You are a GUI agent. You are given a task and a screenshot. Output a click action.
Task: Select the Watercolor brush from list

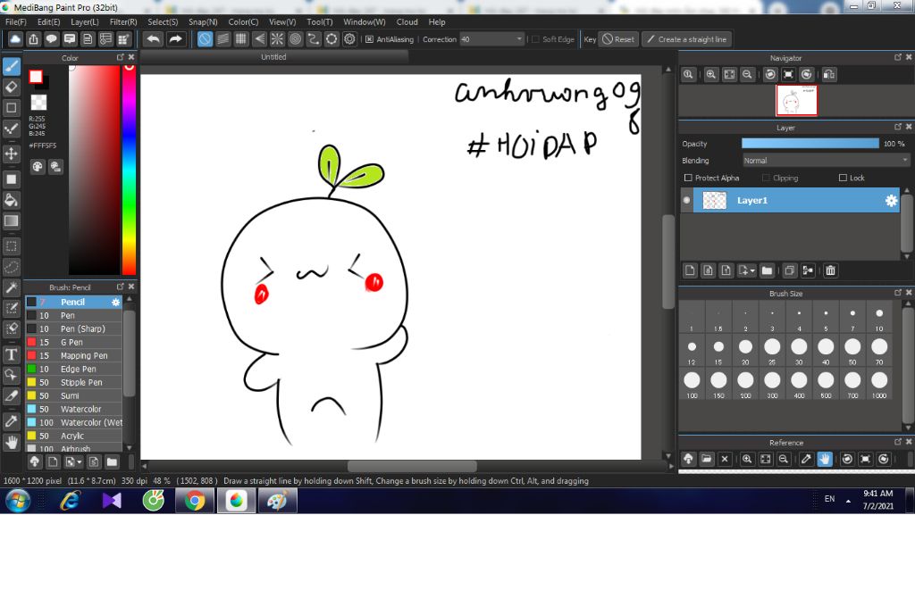click(80, 409)
